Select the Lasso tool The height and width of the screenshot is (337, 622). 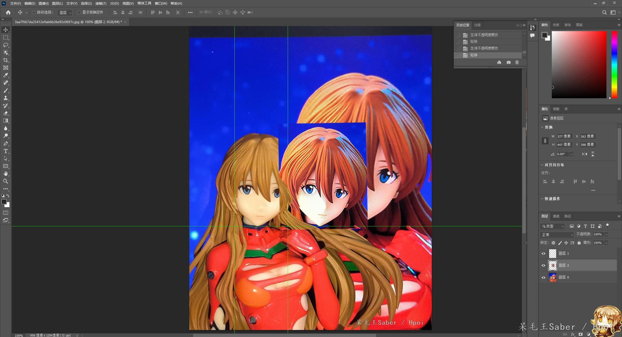(x=6, y=45)
